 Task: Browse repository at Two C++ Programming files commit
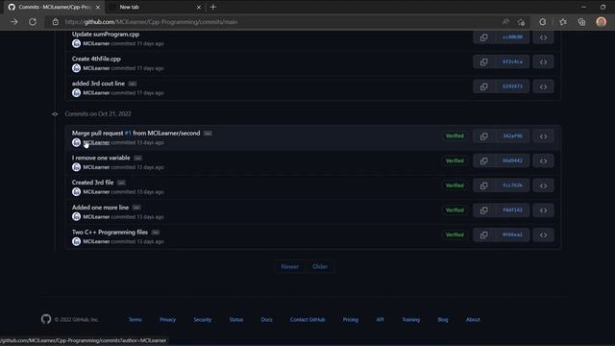[543, 235]
